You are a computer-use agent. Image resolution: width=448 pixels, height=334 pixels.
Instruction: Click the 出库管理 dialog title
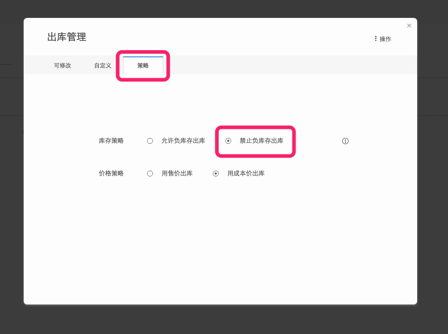point(67,38)
